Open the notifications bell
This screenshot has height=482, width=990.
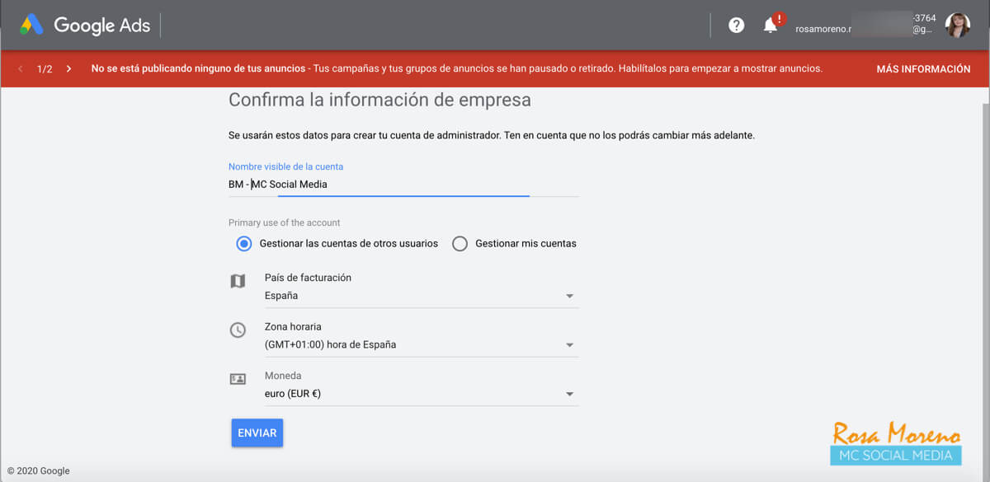pos(770,26)
